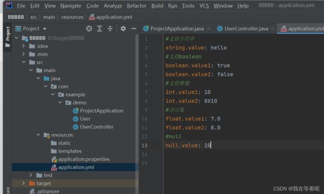Expand the test folder
Image resolution: width=324 pixels, height=194 pixels.
click(30, 175)
